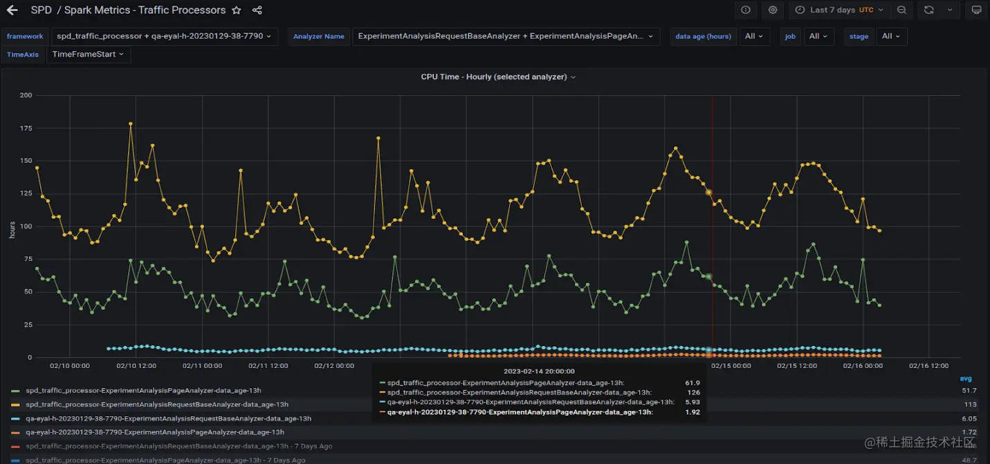Zoom out the time range with magnifier icon

[901, 10]
